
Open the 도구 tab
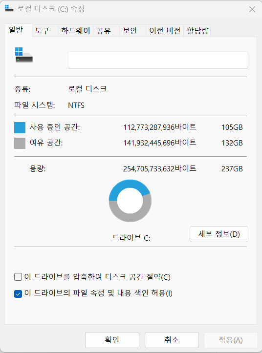coord(45,31)
